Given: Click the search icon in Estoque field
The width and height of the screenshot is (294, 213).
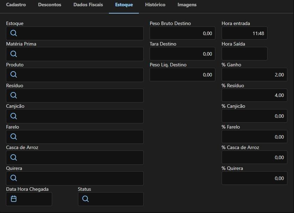Looking at the screenshot, I should click(x=14, y=33).
